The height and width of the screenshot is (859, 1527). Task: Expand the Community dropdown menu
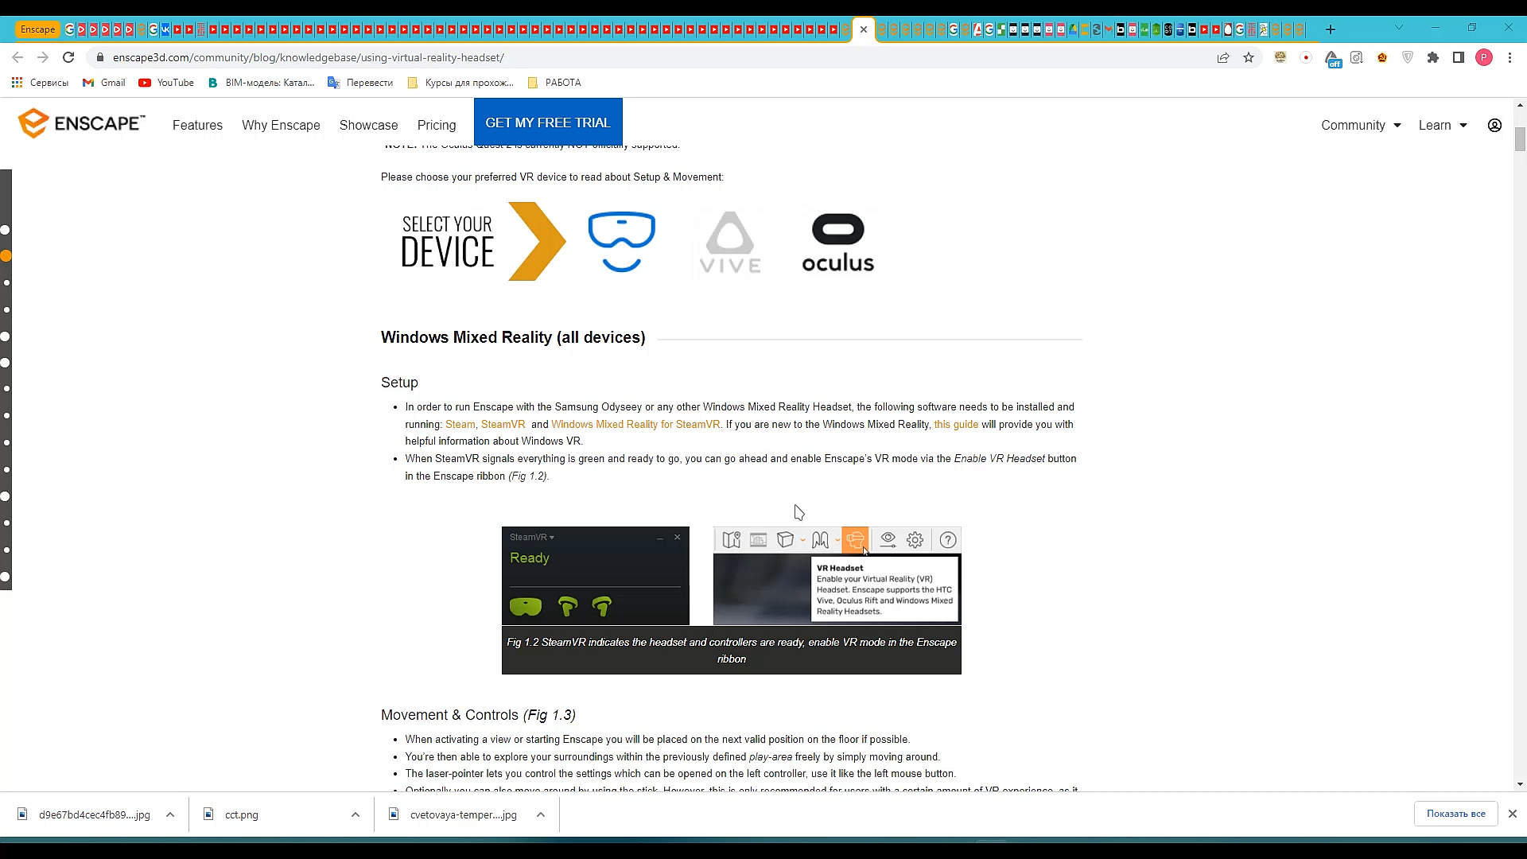coord(1360,126)
